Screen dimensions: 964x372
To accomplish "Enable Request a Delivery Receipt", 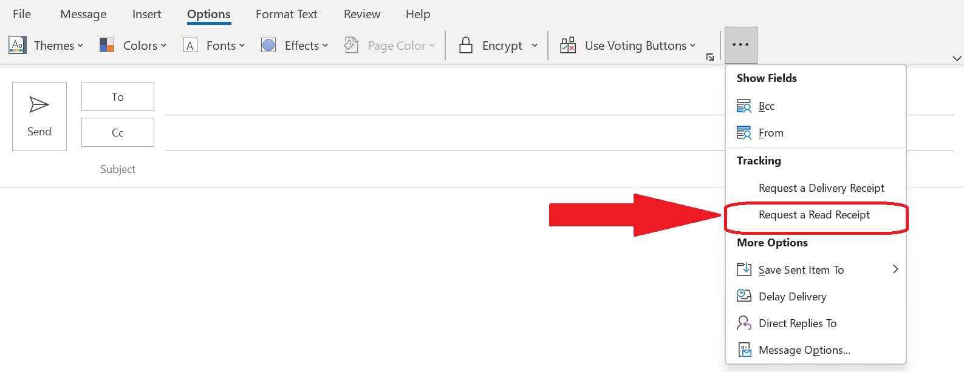I will point(821,188).
